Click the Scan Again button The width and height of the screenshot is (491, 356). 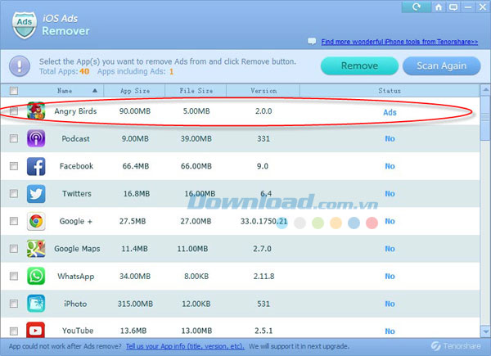(442, 65)
